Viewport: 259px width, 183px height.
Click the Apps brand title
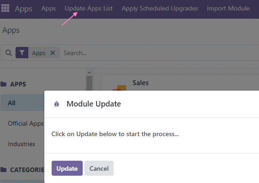pos(23,9)
